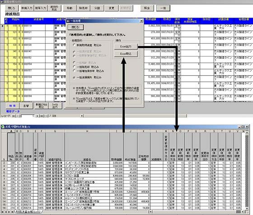
Task: Click the Excel sheet tab at bottom
Action: (x=28, y=212)
